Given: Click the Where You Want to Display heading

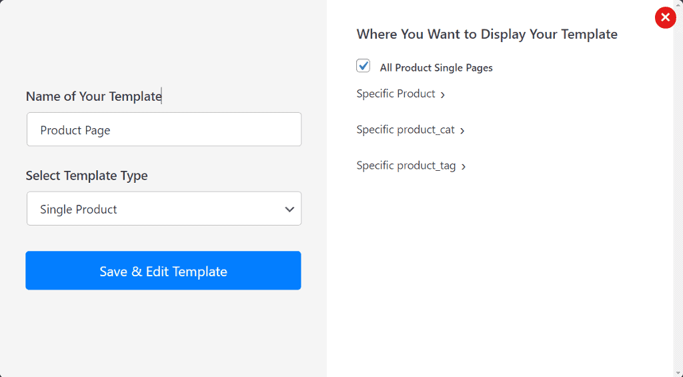Looking at the screenshot, I should click(x=487, y=34).
